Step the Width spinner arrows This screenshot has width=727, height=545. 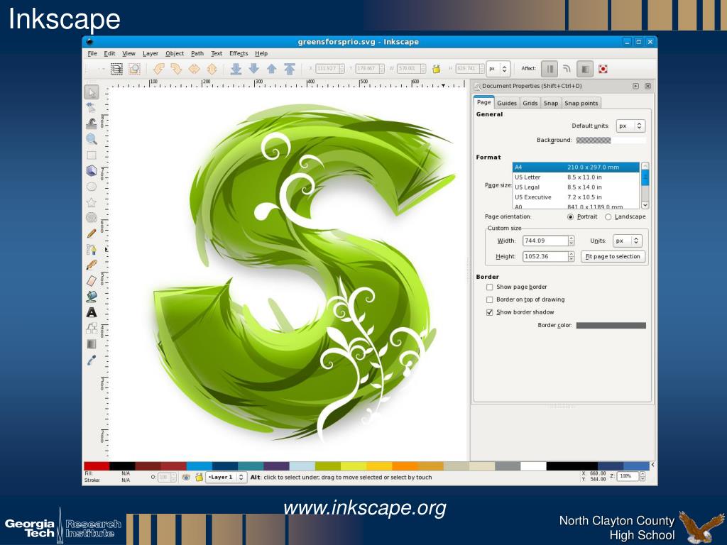(x=572, y=241)
